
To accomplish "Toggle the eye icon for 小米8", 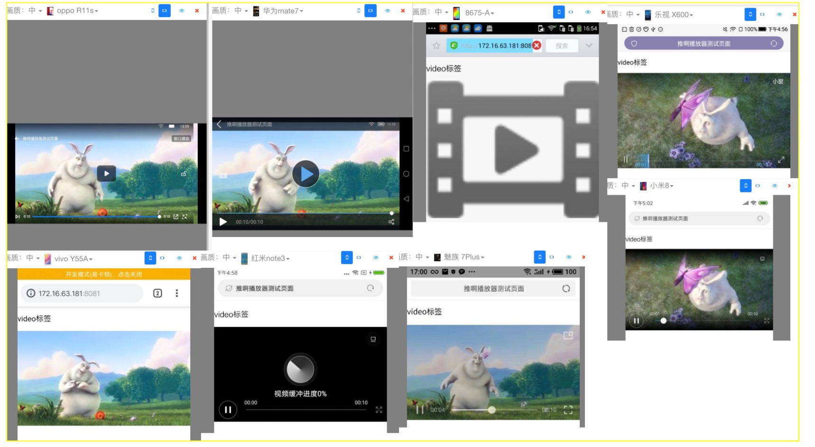I will [x=775, y=185].
